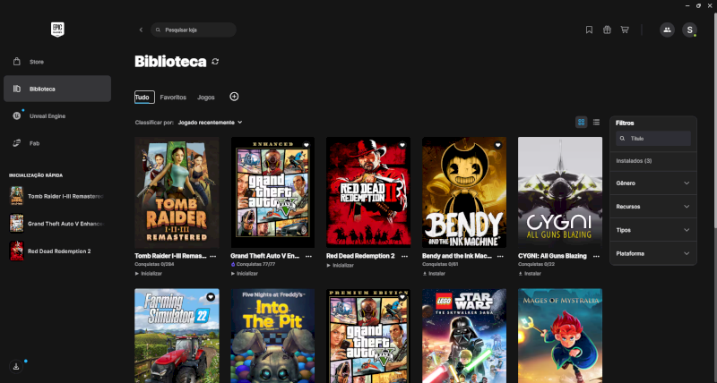Expand the Tipos filter
The image size is (717, 383).
653,230
